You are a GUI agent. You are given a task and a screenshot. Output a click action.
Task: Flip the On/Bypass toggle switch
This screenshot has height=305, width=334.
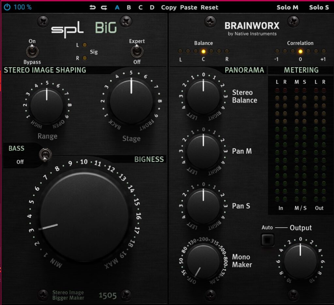pos(32,52)
